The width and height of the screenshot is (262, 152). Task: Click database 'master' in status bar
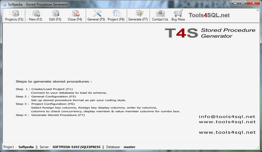tap(130, 147)
